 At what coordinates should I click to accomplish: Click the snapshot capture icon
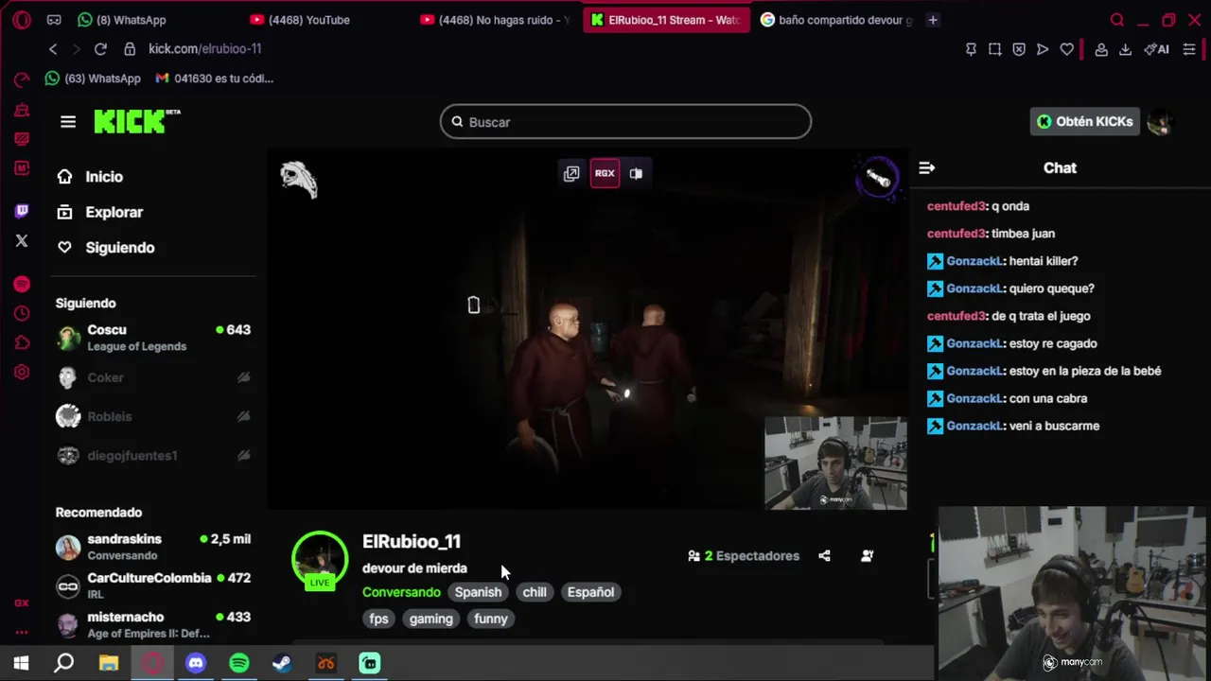[994, 49]
